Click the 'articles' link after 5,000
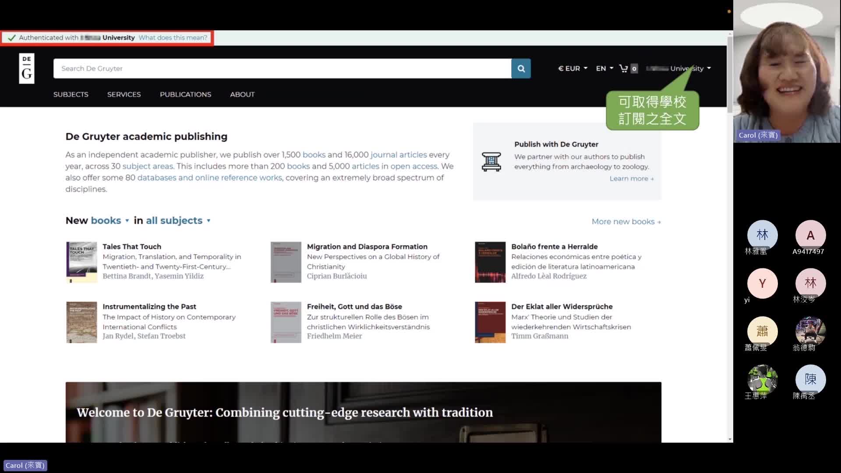This screenshot has height=473, width=841. [x=365, y=166]
